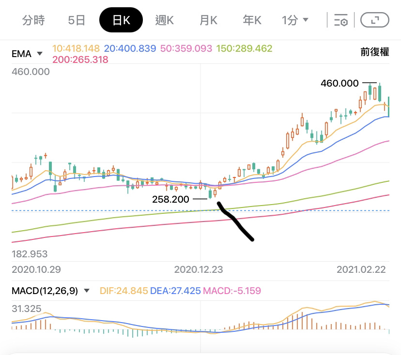Switch to the 週K weekly tab
The width and height of the screenshot is (401, 355).
[x=164, y=20]
